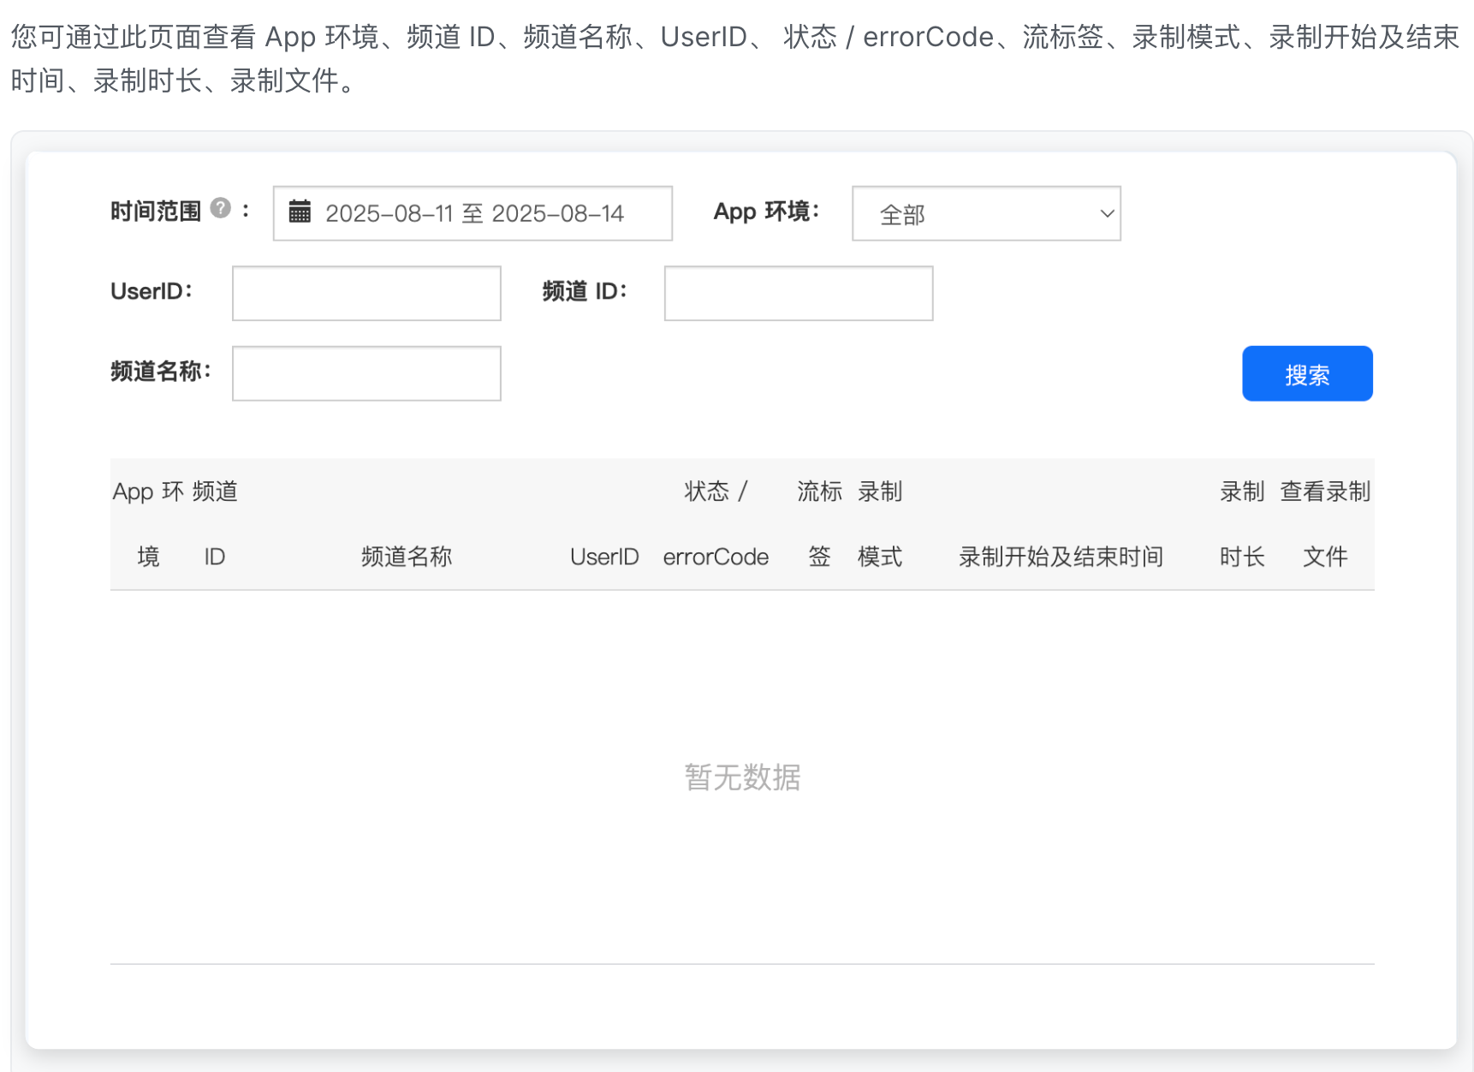Click the App 环境 column header

pos(148,523)
